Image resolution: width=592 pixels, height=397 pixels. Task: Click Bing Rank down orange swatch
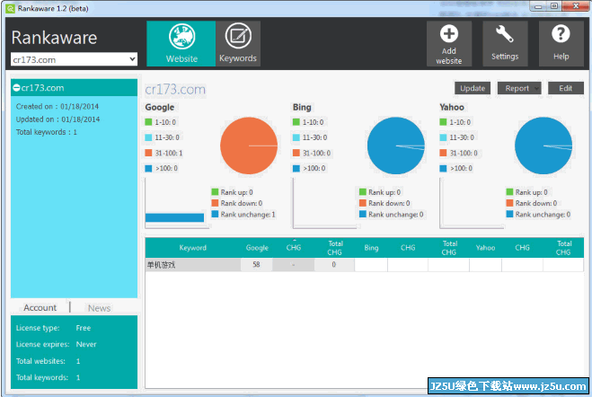pos(362,203)
